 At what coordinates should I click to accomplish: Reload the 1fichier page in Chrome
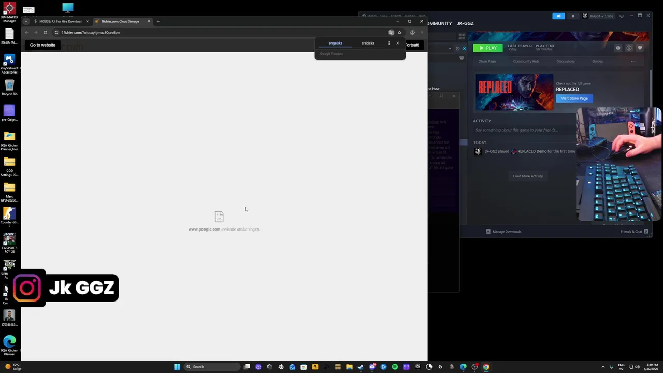pos(45,32)
